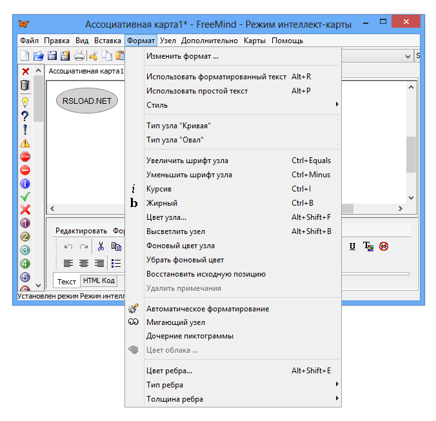The image size is (436, 421).
Task: Select Тип узла "Овал"
Action: [x=233, y=140]
